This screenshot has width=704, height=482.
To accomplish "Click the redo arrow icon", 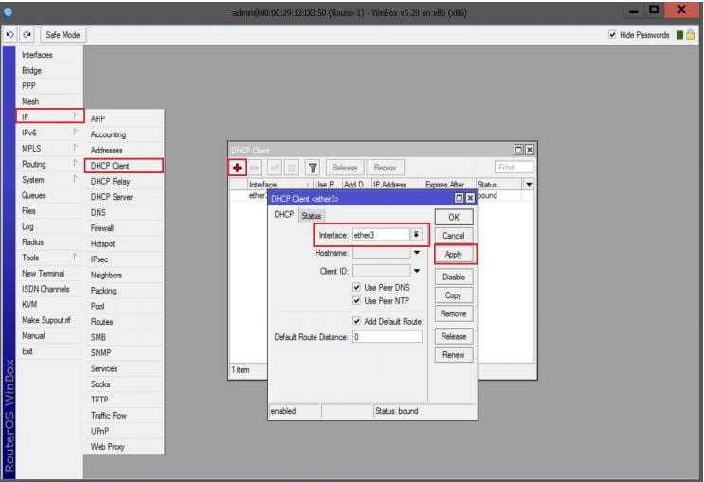I will coord(27,35).
